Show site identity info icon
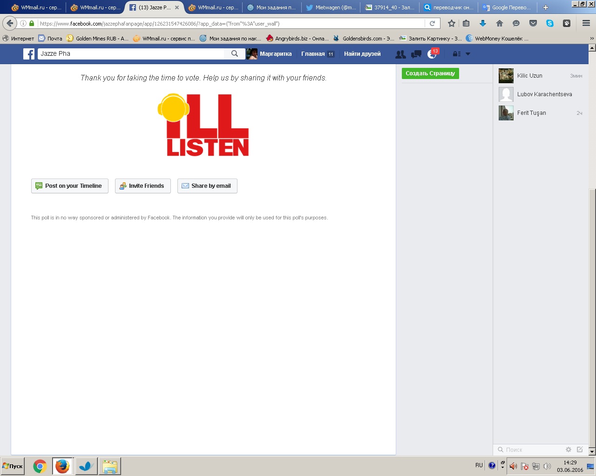 [23, 23]
